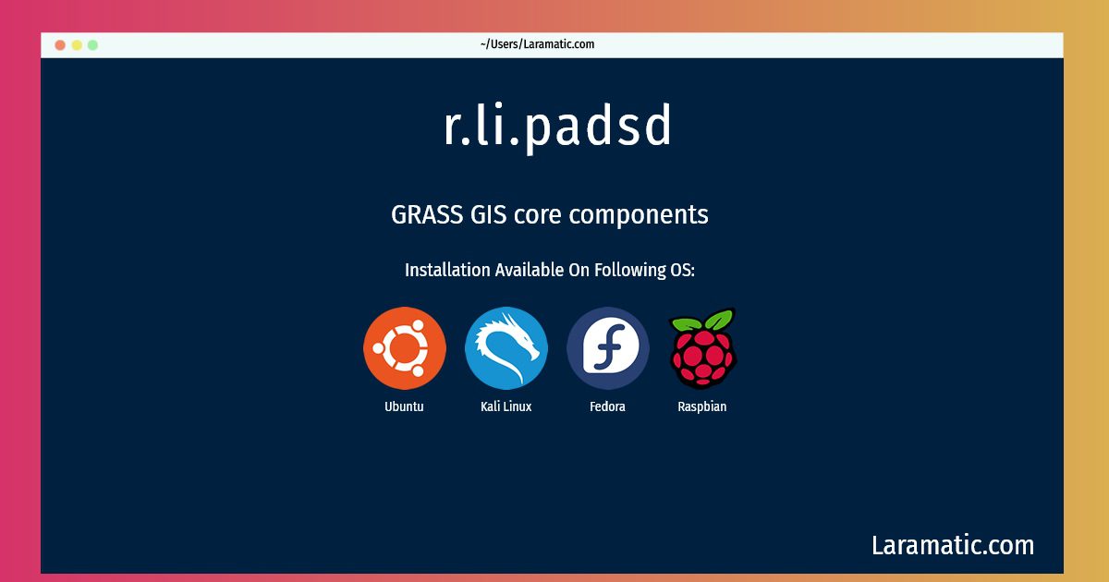Select the Kali Linux text label
The height and width of the screenshot is (582, 1109).
tap(506, 406)
